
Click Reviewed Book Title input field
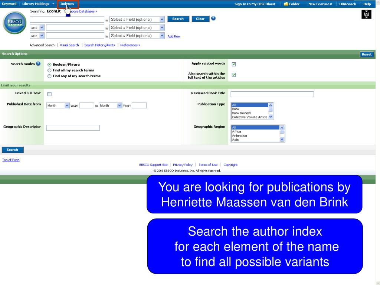coord(272,94)
